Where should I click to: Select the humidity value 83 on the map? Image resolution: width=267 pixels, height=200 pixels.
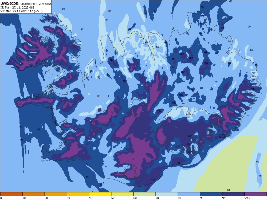coord(257,162)
